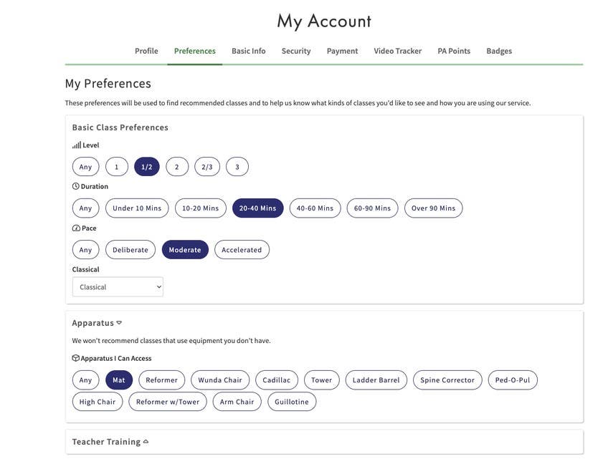Enable Reformer apparatus
608x459 pixels.
[x=162, y=380]
